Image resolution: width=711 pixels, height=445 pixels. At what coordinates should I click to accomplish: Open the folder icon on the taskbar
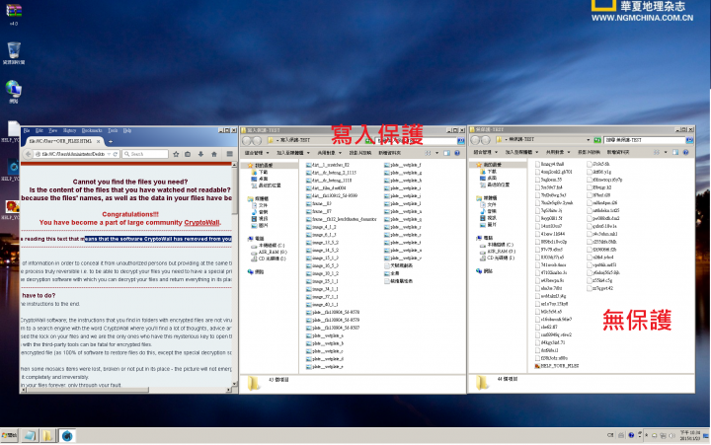[47, 435]
